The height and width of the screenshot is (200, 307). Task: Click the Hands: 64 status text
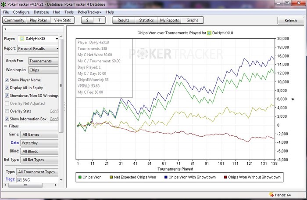(283, 195)
